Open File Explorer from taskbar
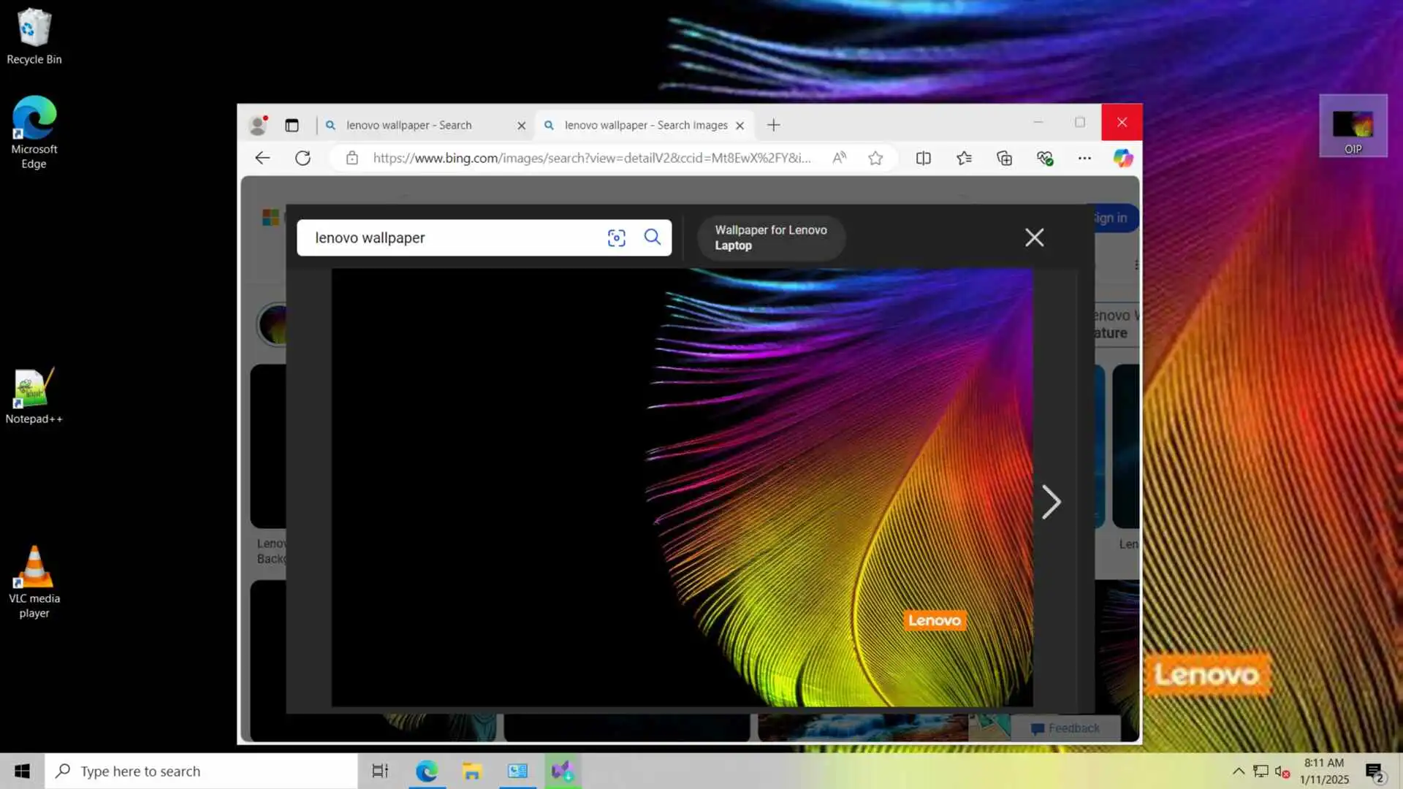 click(x=472, y=771)
